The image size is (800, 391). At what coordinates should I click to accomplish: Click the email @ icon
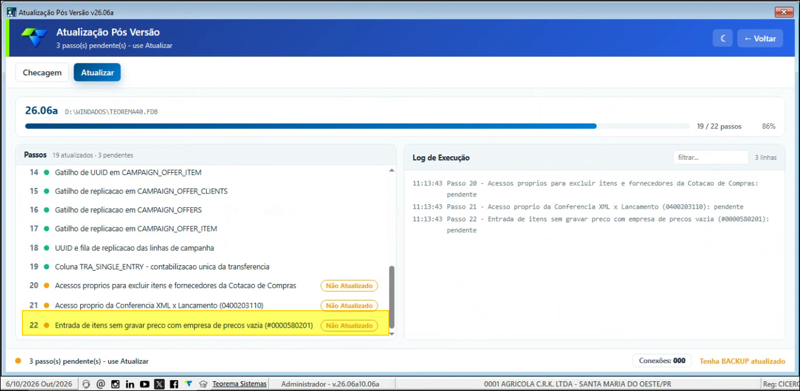click(101, 384)
